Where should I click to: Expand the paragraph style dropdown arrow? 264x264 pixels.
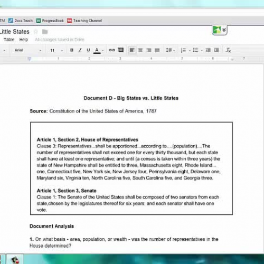click(4, 51)
